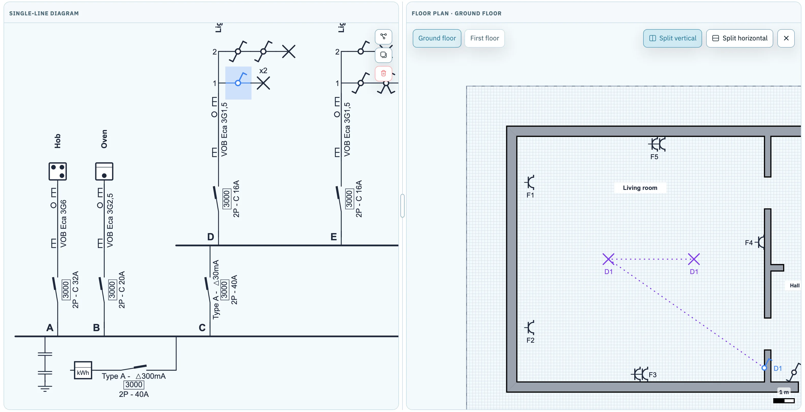The height and width of the screenshot is (412, 805).
Task: Click the lamp symbol on circuit D line 2
Action: (289, 51)
